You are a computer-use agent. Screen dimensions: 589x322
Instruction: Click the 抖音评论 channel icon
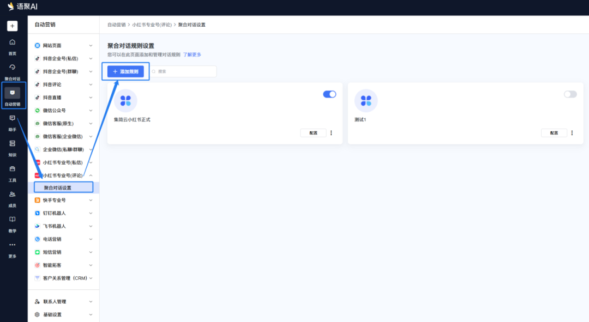[37, 84]
